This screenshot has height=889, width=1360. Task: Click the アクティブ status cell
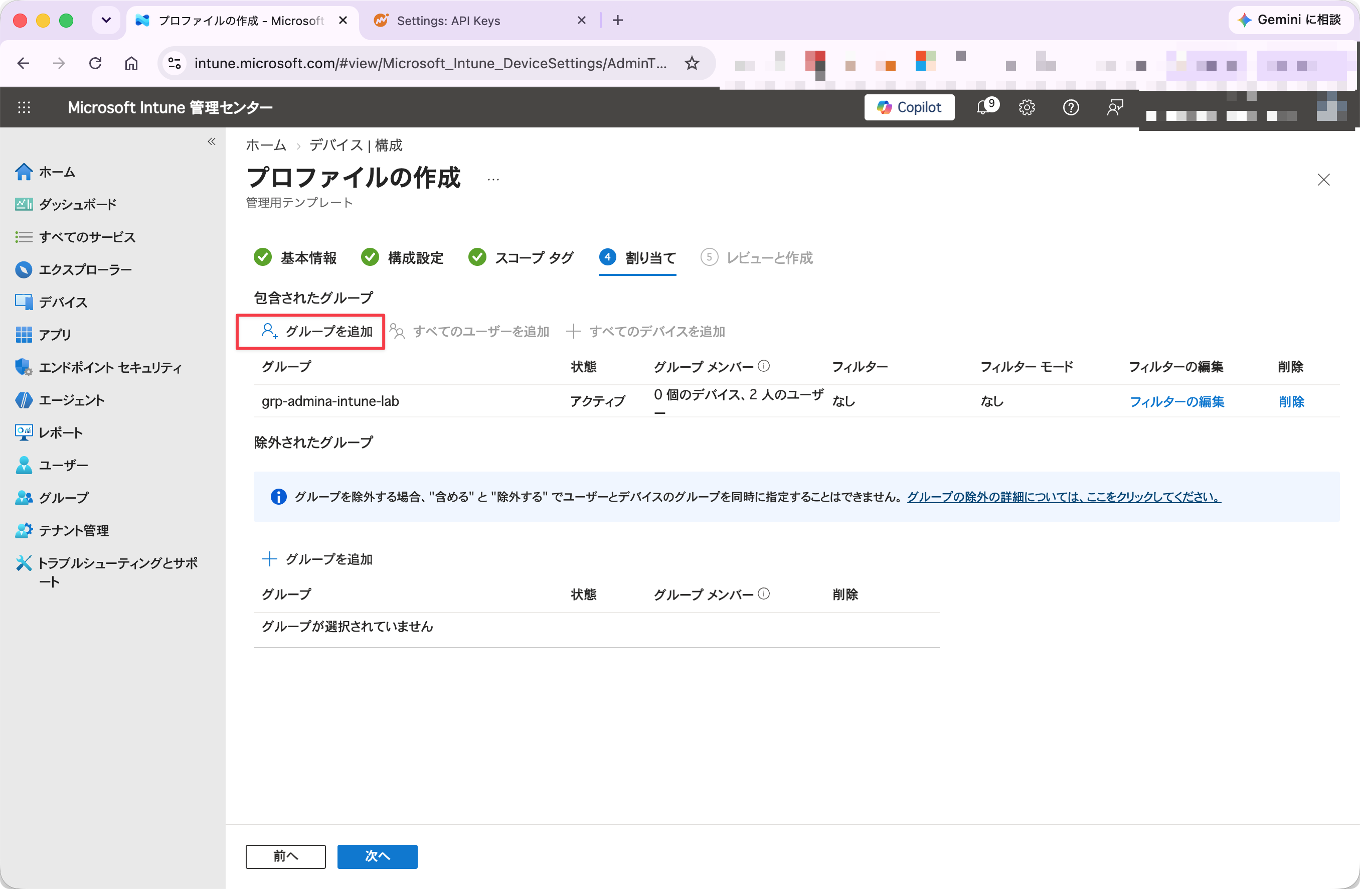[597, 401]
